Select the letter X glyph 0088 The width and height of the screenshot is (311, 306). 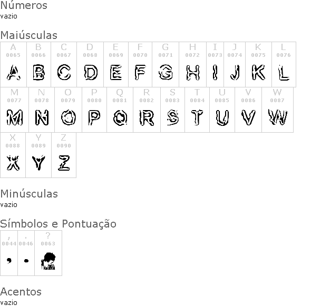13,155
